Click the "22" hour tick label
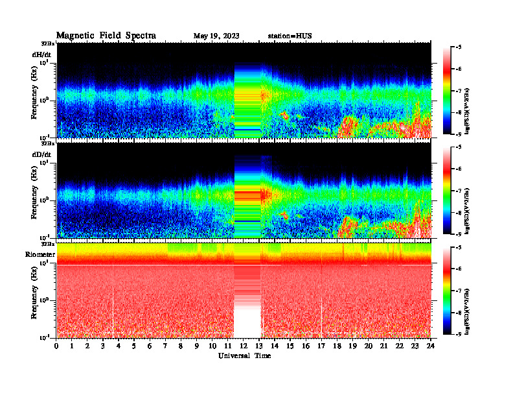This screenshot has width=513, height=397. (400, 346)
